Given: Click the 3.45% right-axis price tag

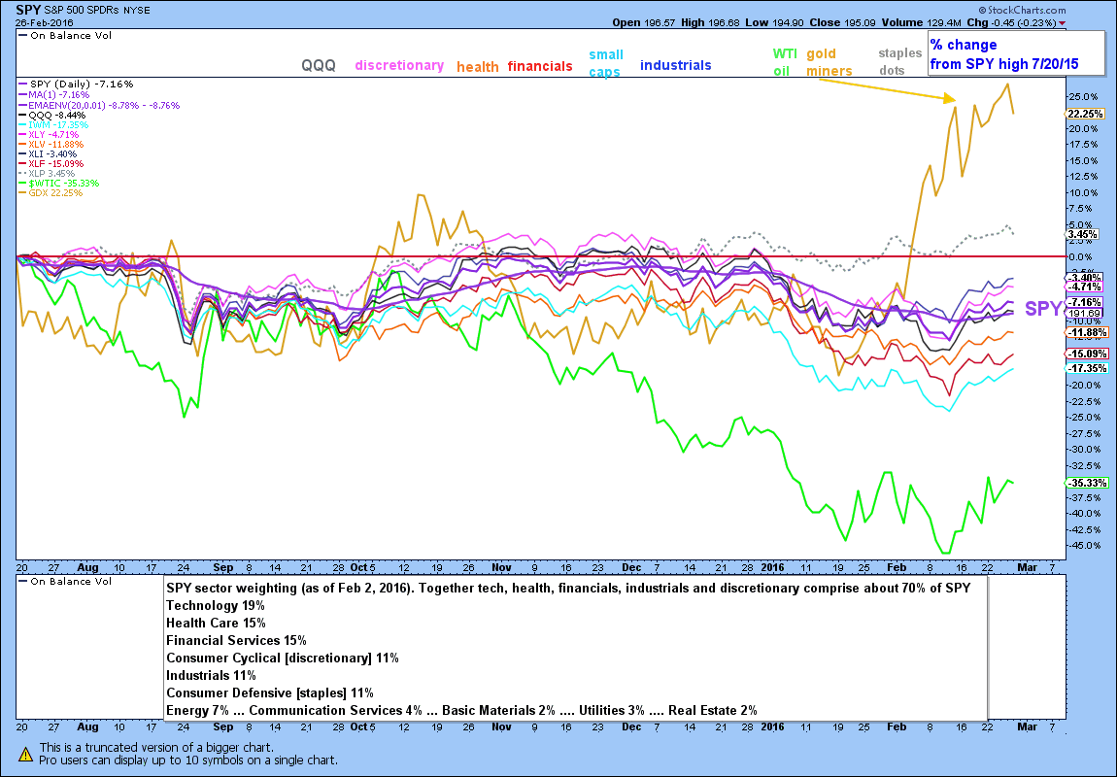Looking at the screenshot, I should point(1082,234).
